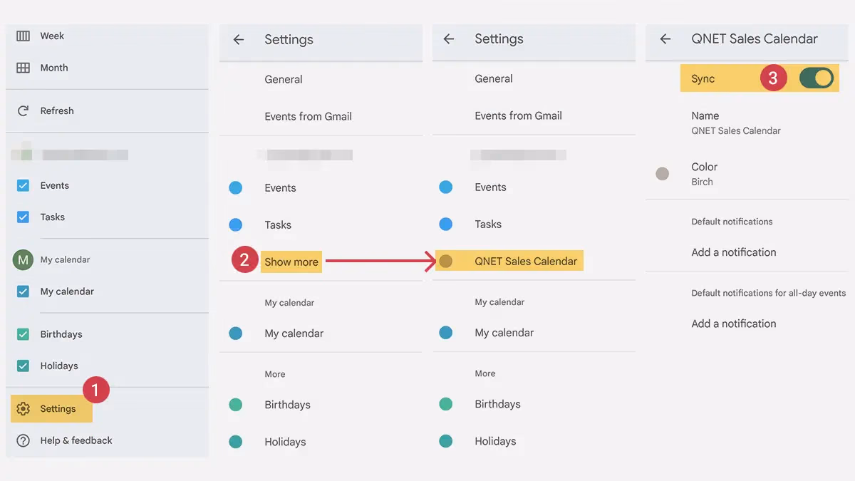
Task: Toggle My calendar checkbox in sidebar
Action: click(24, 291)
